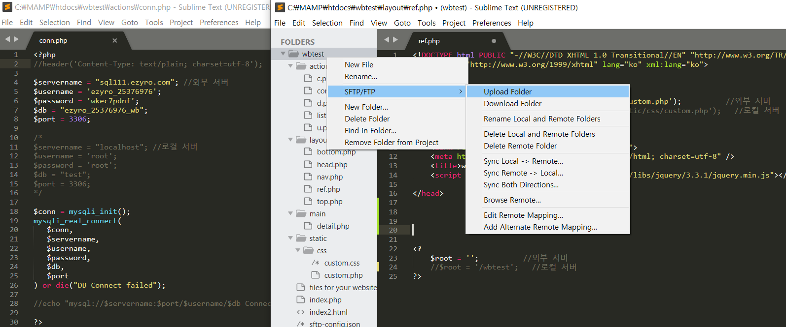Open index2.html in the sidebar
The height and width of the screenshot is (327, 786).
(x=328, y=312)
